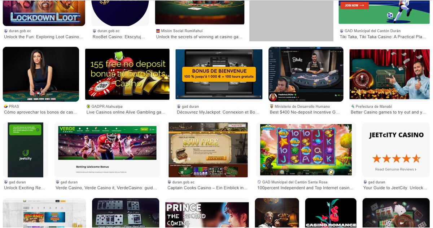Open the Casino Romance image
This screenshot has width=433, height=228.
coord(331,213)
